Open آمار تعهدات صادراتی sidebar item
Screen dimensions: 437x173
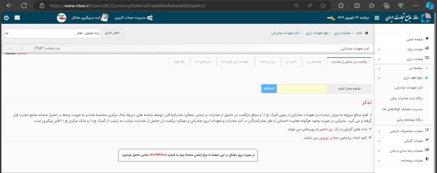[x=408, y=88]
